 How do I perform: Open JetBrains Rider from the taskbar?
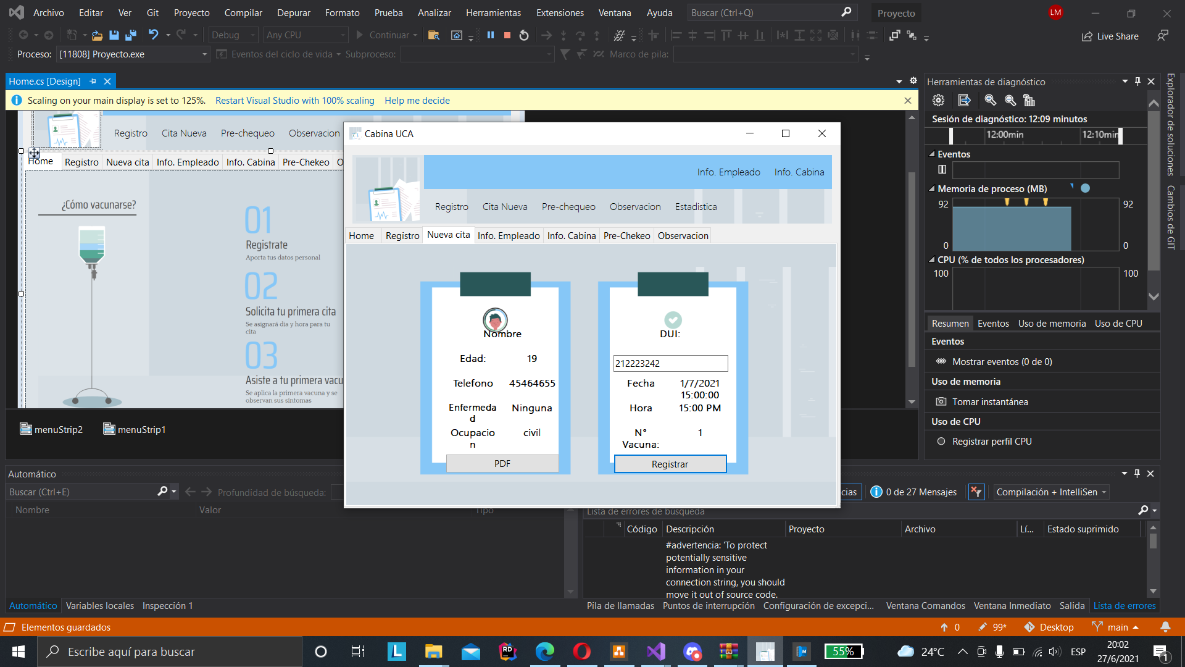507,652
